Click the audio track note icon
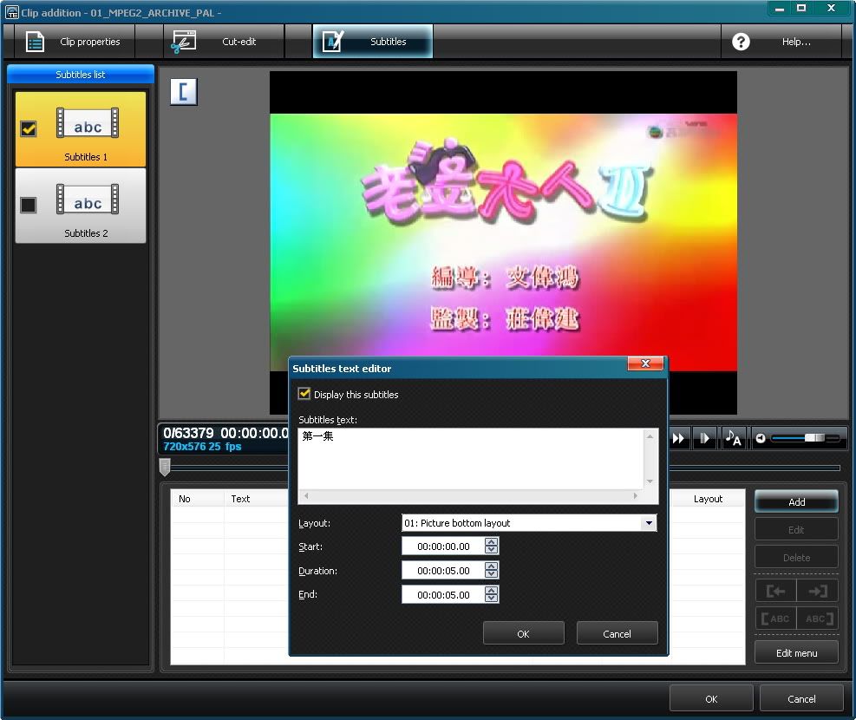 [733, 438]
